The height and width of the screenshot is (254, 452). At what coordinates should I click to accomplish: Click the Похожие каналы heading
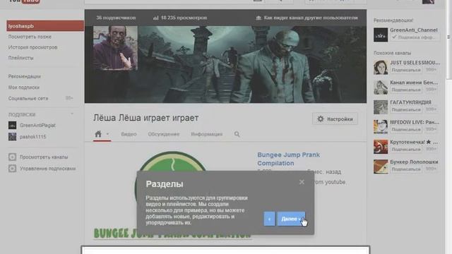(x=393, y=53)
